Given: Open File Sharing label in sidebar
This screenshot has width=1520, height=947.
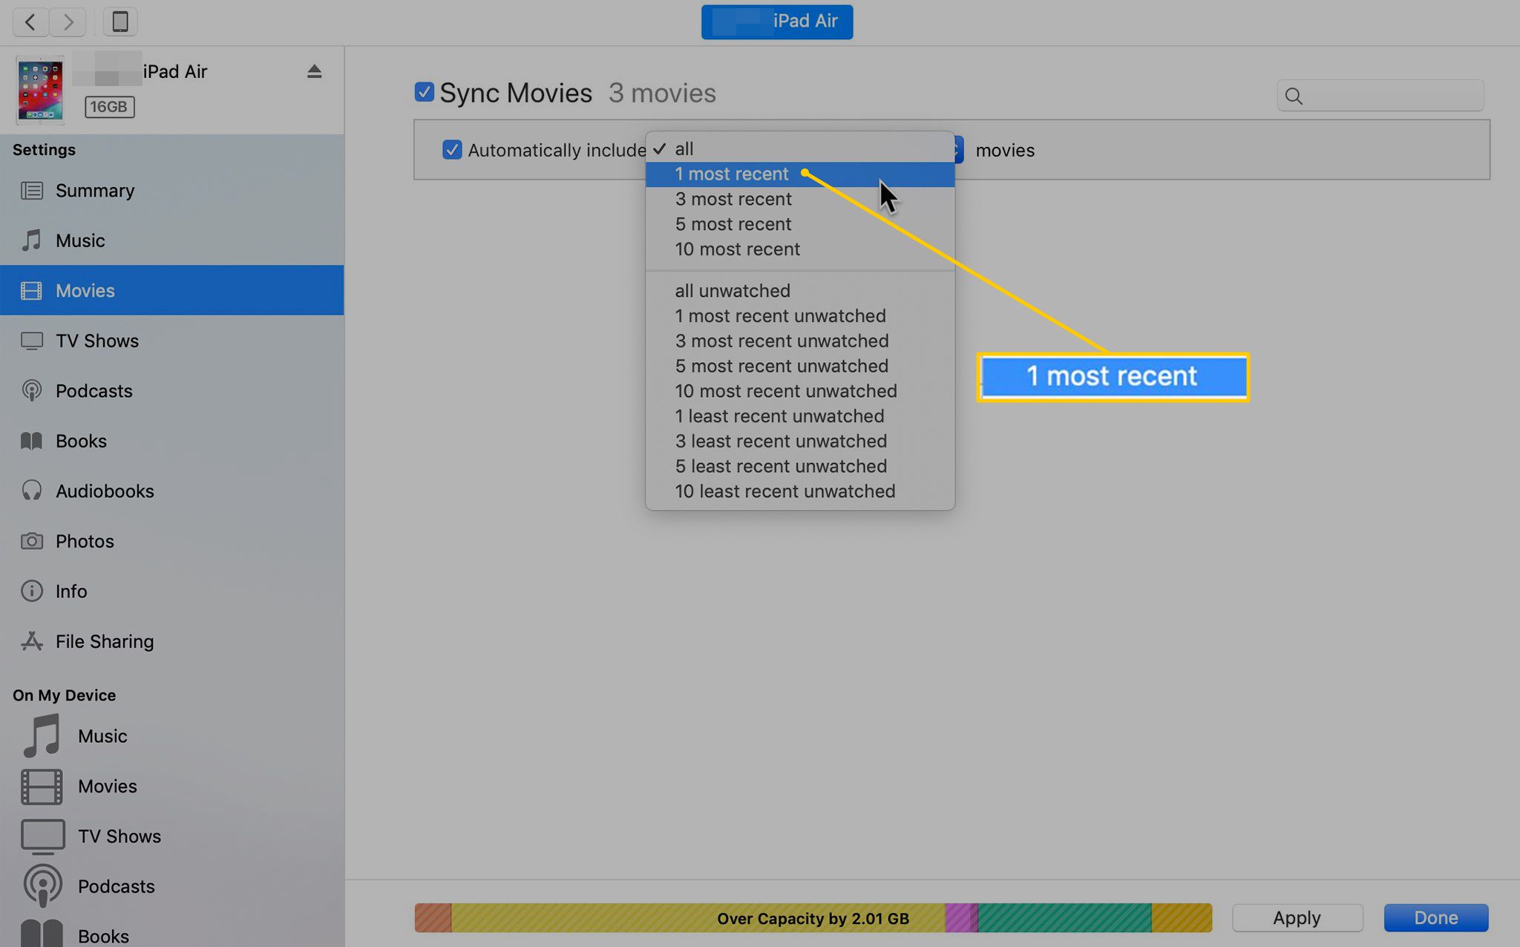Looking at the screenshot, I should tap(105, 641).
